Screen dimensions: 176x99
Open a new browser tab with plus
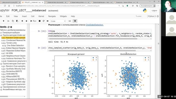click(137, 2)
